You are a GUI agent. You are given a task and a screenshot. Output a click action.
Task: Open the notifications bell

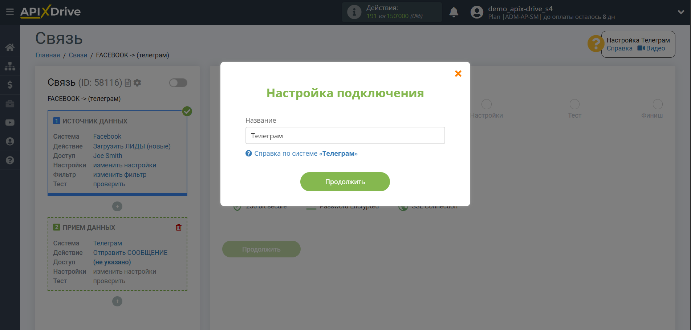454,12
